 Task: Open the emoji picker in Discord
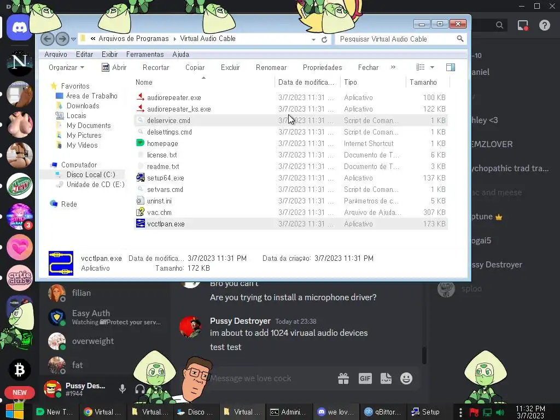(x=406, y=378)
